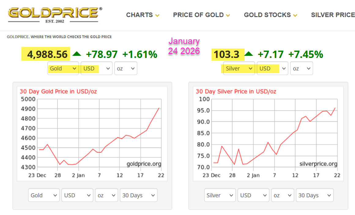Image resolution: width=355 pixels, height=215 pixels.
Task: Click the green up arrow beside silver price
Action: click(x=250, y=54)
